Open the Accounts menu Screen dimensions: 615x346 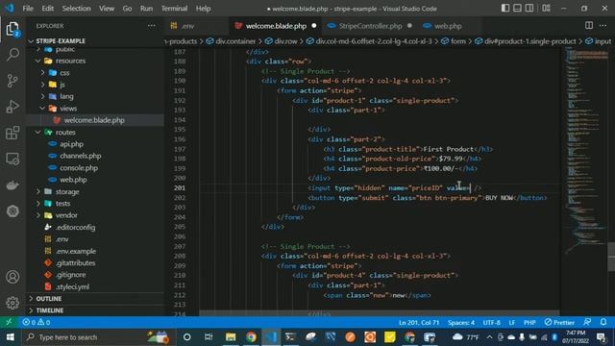(x=12, y=277)
